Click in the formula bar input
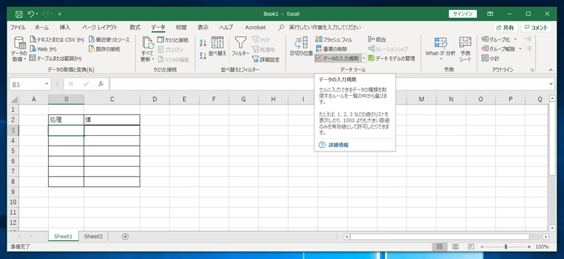This screenshot has width=564, height=259. 329,84
